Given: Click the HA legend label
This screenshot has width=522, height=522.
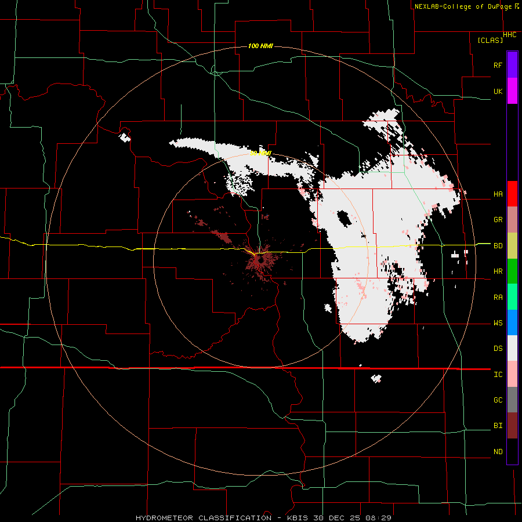Looking at the screenshot, I should [x=498, y=194].
